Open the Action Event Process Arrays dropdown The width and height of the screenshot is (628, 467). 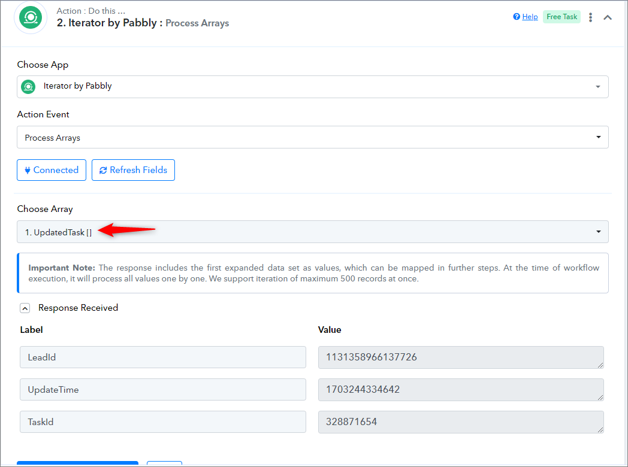tap(312, 137)
